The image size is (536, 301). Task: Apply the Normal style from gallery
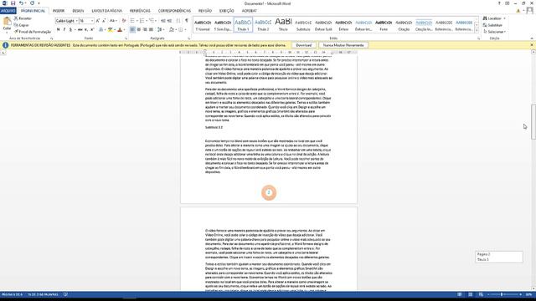[203, 24]
